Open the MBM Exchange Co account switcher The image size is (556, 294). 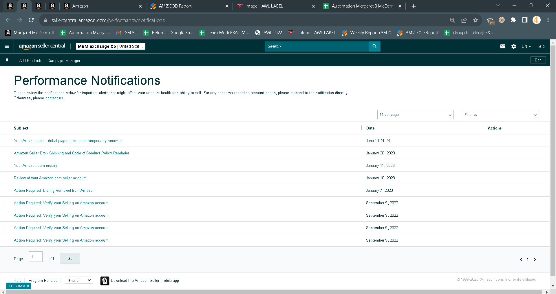pyautogui.click(x=111, y=46)
